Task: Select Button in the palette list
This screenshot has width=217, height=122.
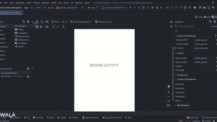Action: tap(19, 29)
